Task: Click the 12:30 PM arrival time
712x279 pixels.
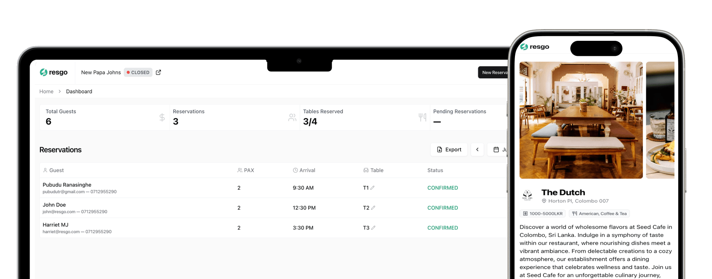Action: [304, 208]
